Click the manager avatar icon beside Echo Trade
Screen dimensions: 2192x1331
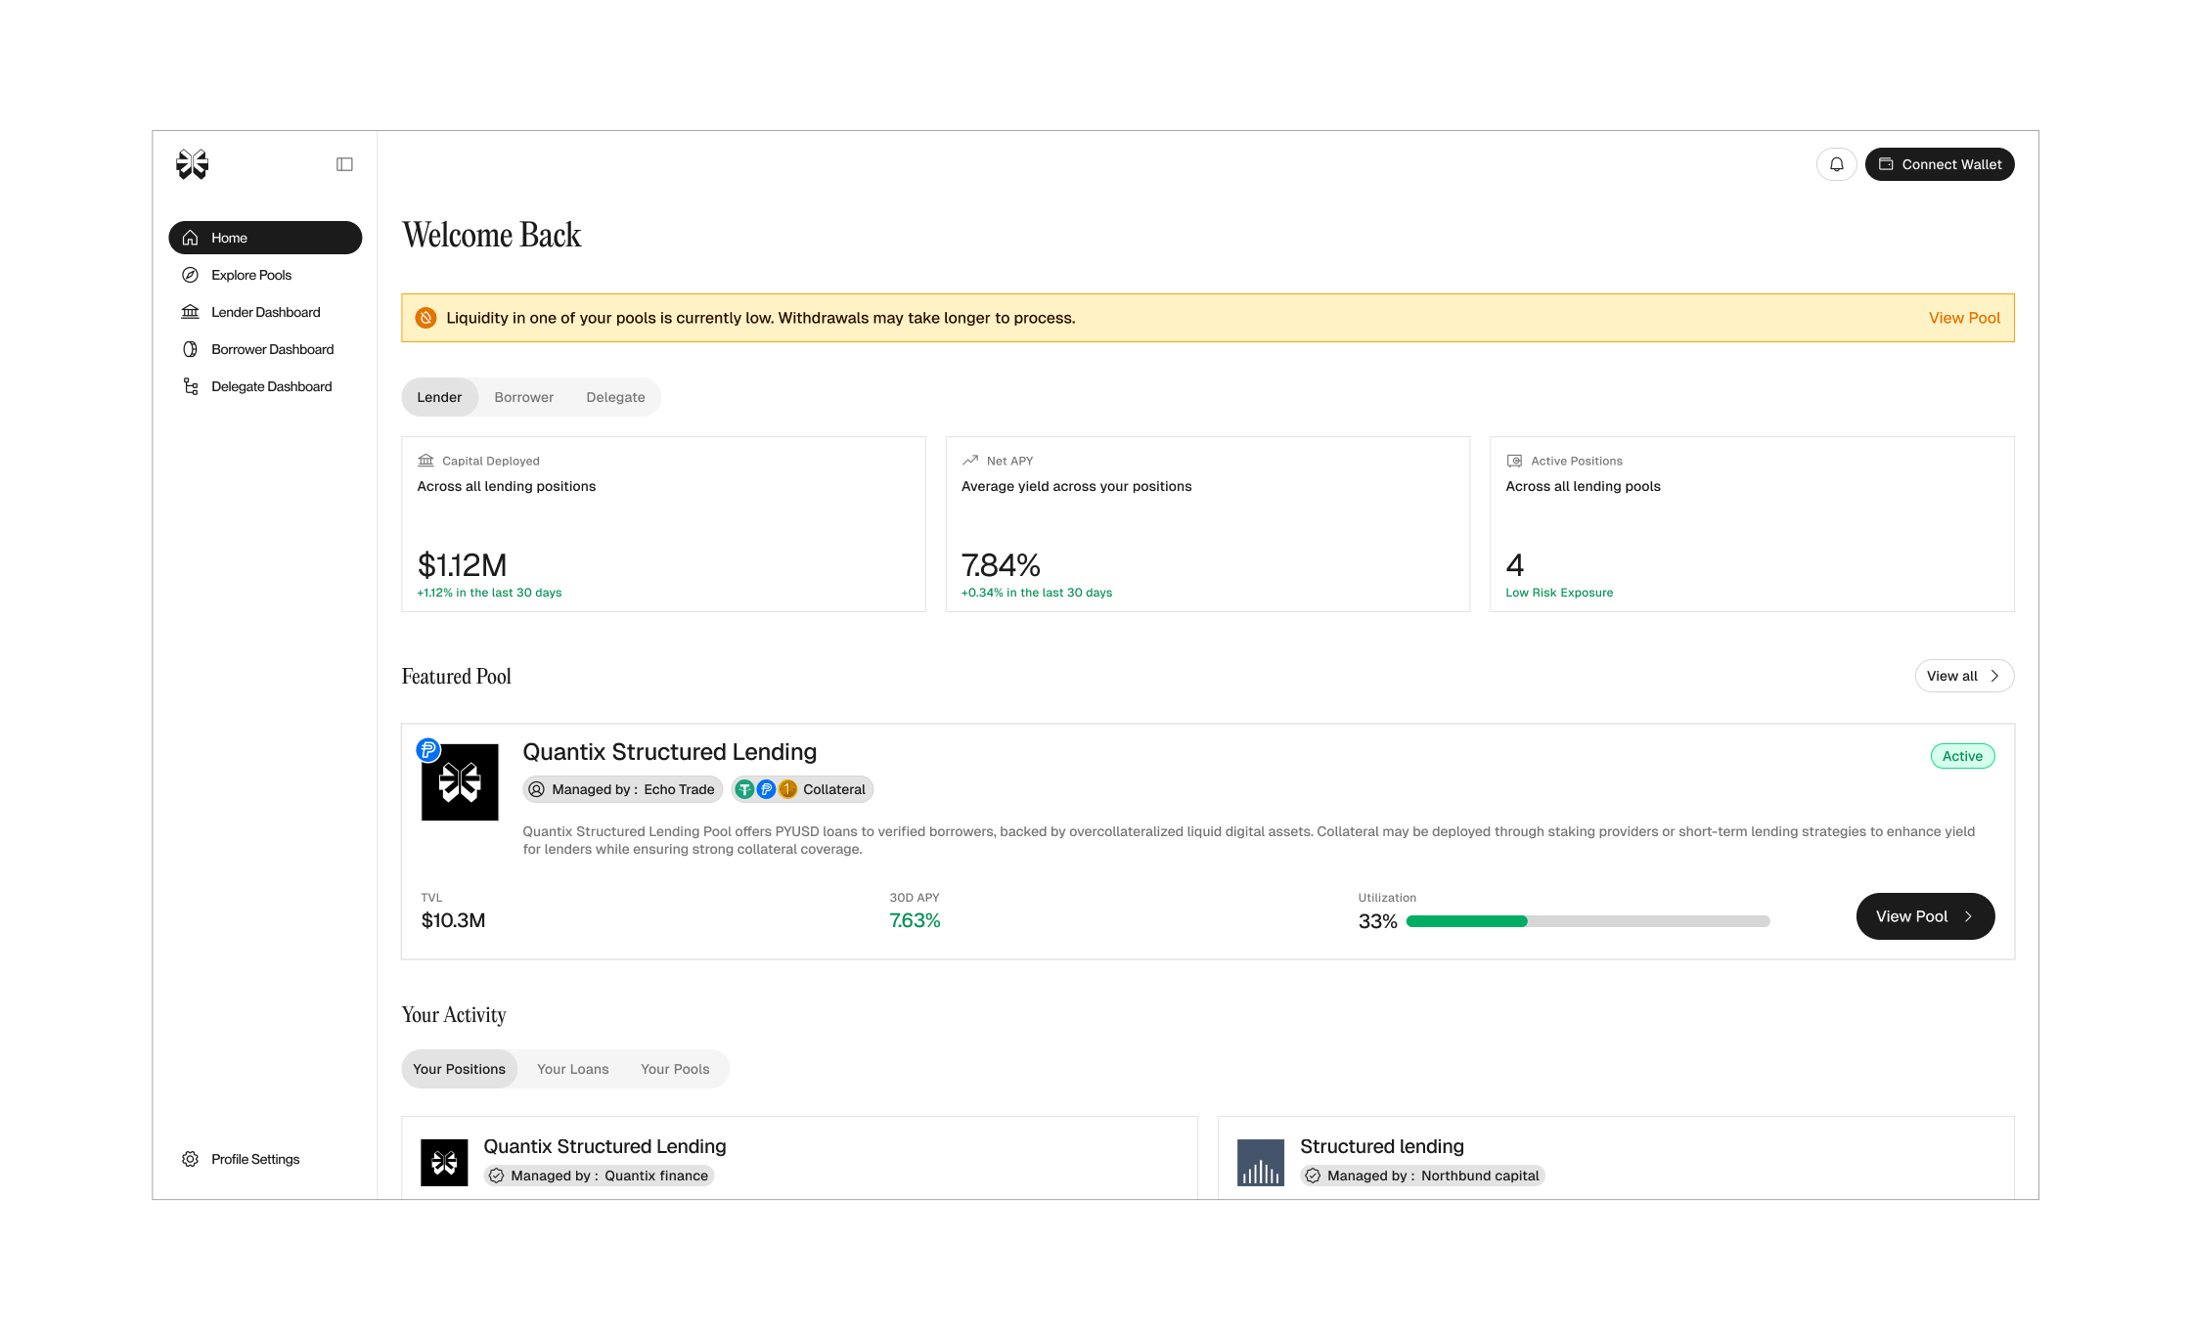536,789
